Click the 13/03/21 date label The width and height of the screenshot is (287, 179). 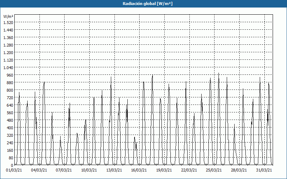pyautogui.click(x=114, y=170)
